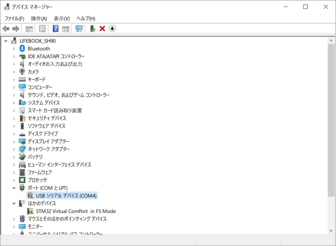Screen dimensions: 336x246
Task: Minimize the デバイス マネージャー window
Action: [286, 7]
